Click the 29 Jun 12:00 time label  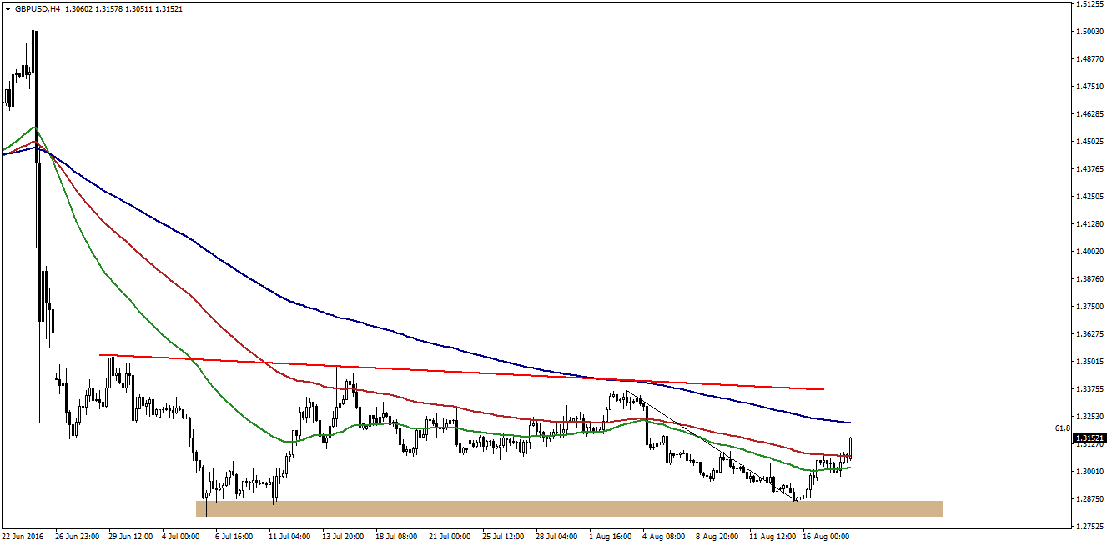[130, 537]
